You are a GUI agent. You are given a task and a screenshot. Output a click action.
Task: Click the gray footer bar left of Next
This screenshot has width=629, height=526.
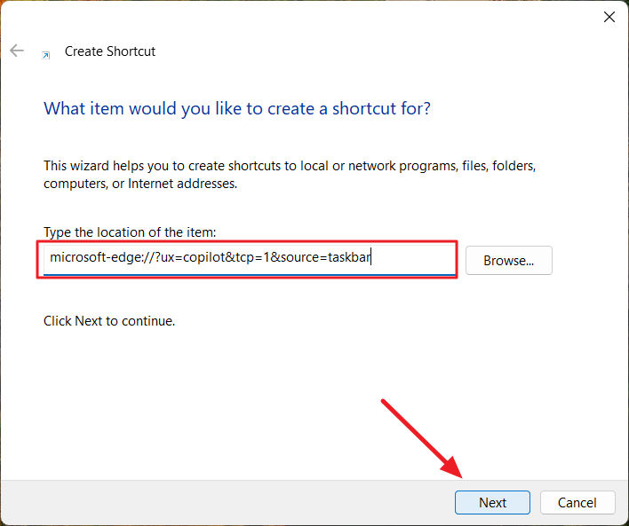225,502
